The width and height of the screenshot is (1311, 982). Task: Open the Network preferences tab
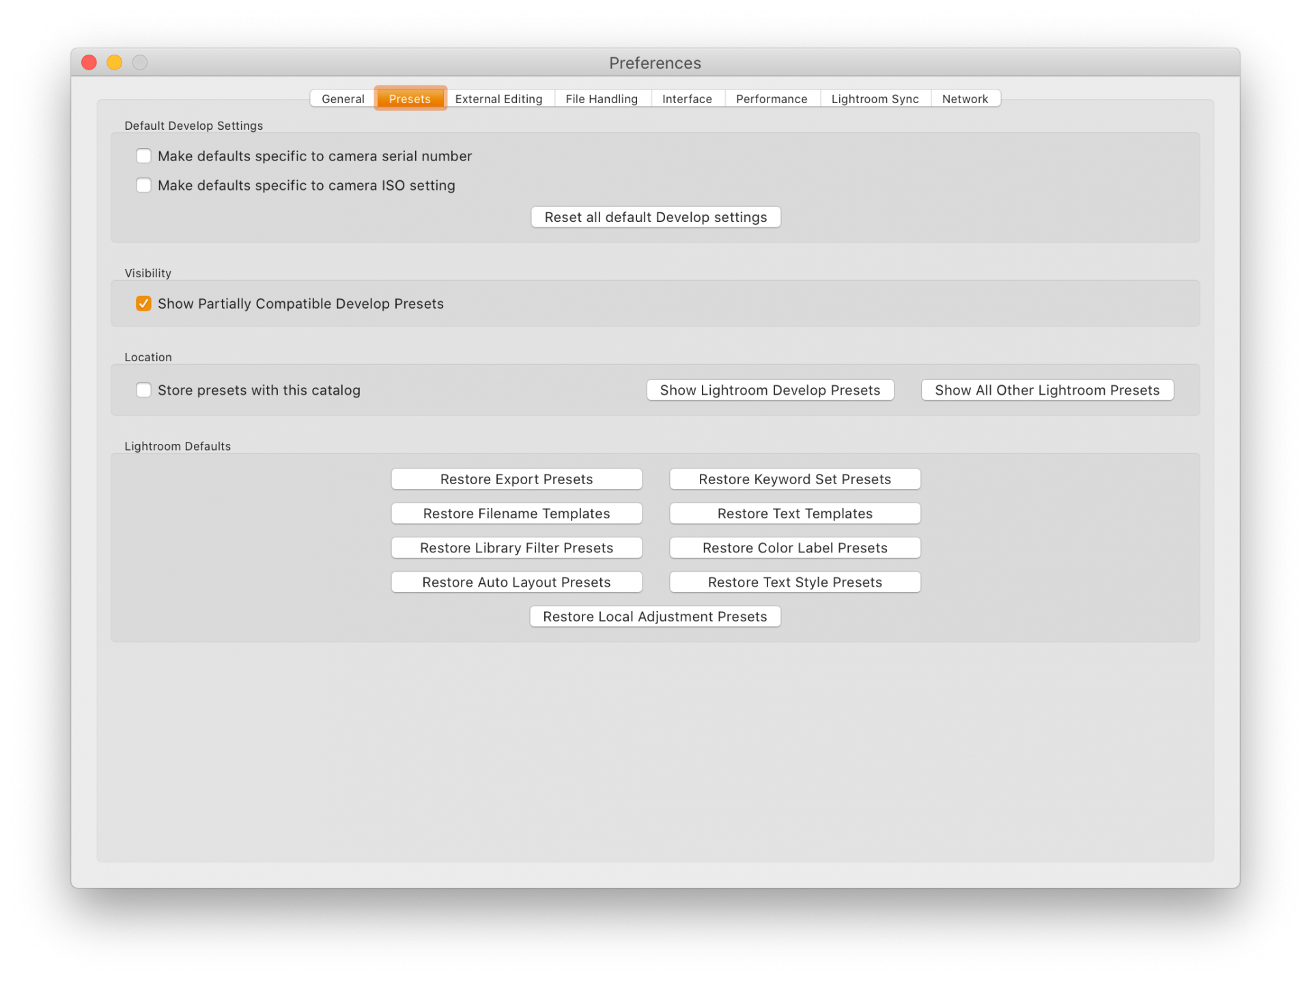click(x=964, y=98)
